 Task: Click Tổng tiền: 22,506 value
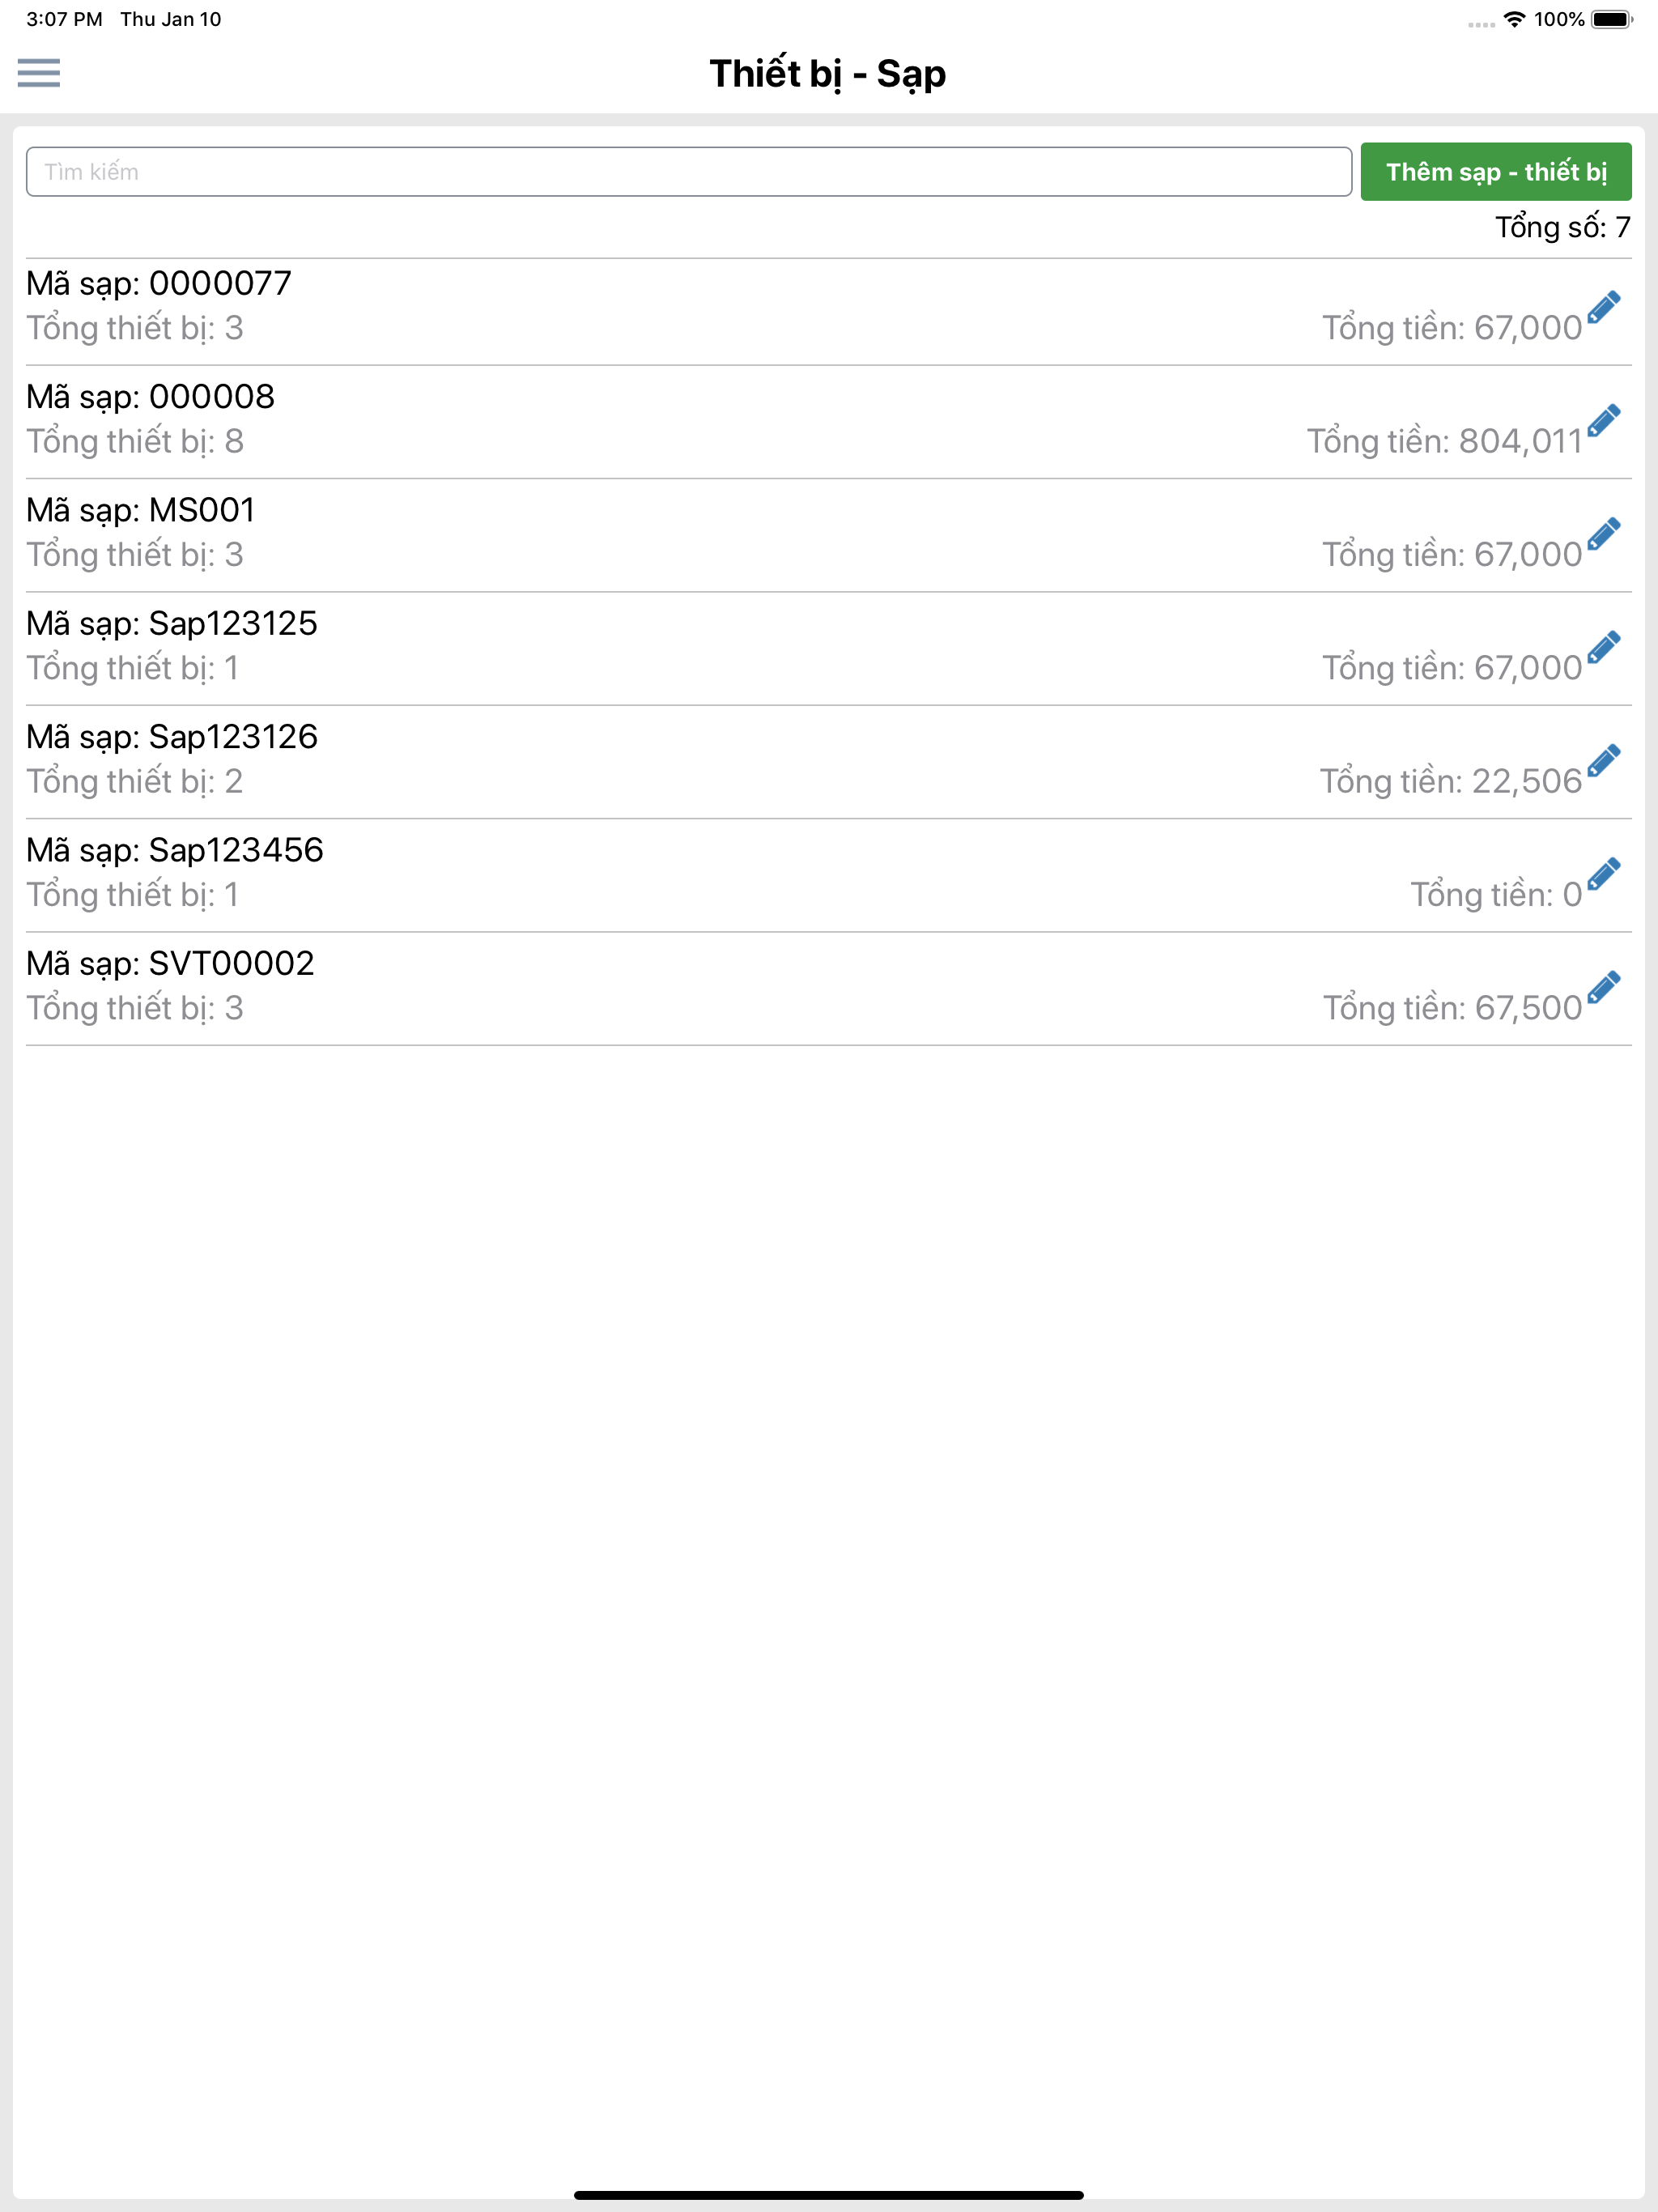pos(1451,781)
